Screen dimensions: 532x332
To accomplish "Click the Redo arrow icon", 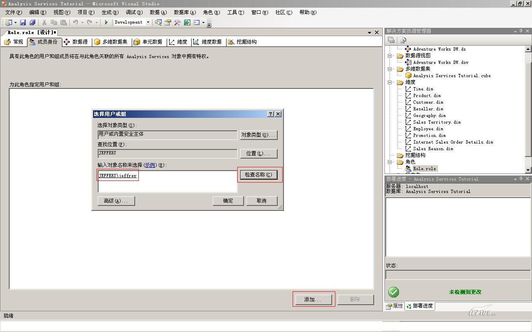I will click(89, 22).
